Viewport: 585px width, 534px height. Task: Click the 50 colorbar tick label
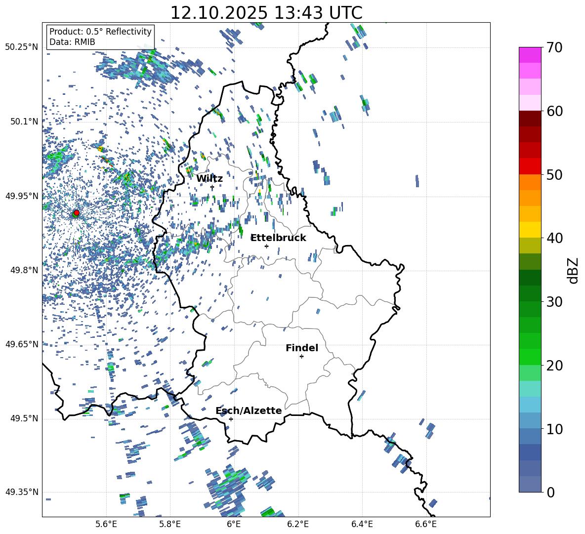pyautogui.click(x=554, y=174)
